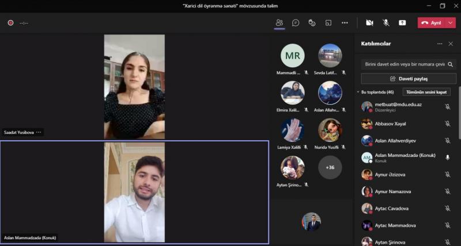Restore down the Teams window
Image resolution: width=461 pixels, height=246 pixels.
click(x=443, y=6)
